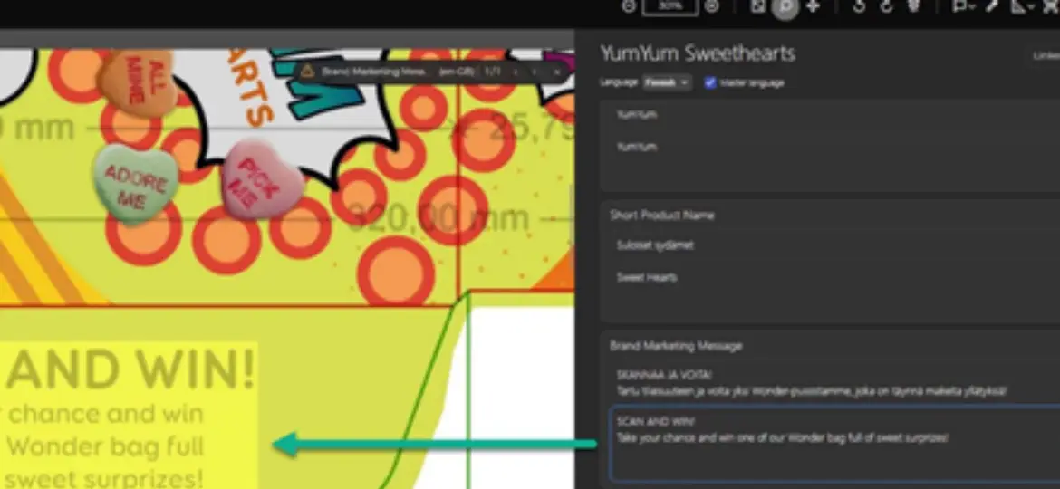
Task: Click the SCAN AND WIN English text field
Action: (834, 443)
